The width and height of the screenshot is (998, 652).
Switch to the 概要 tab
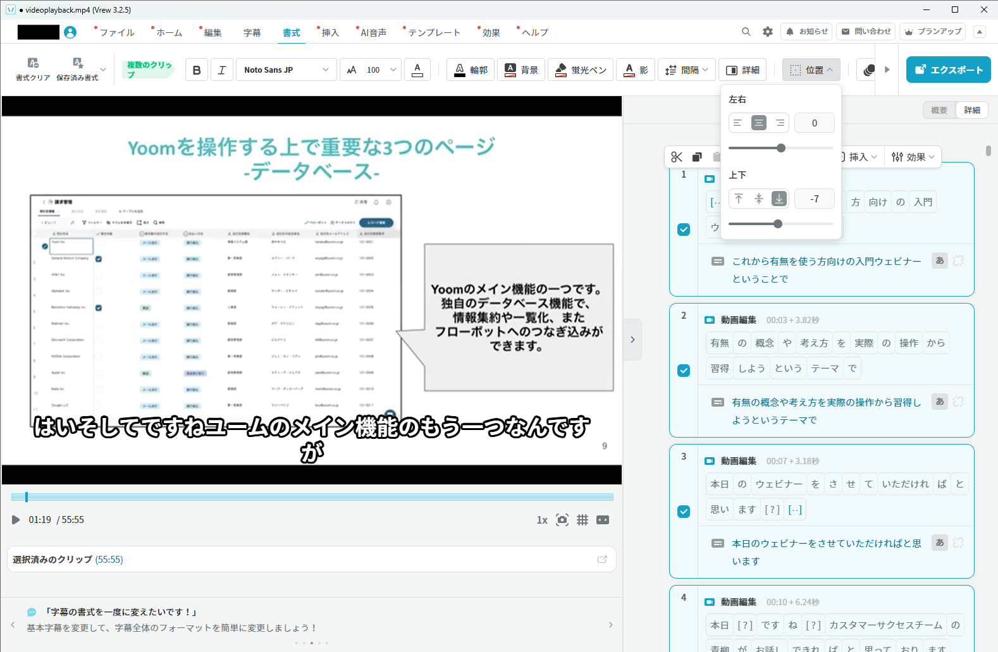939,110
